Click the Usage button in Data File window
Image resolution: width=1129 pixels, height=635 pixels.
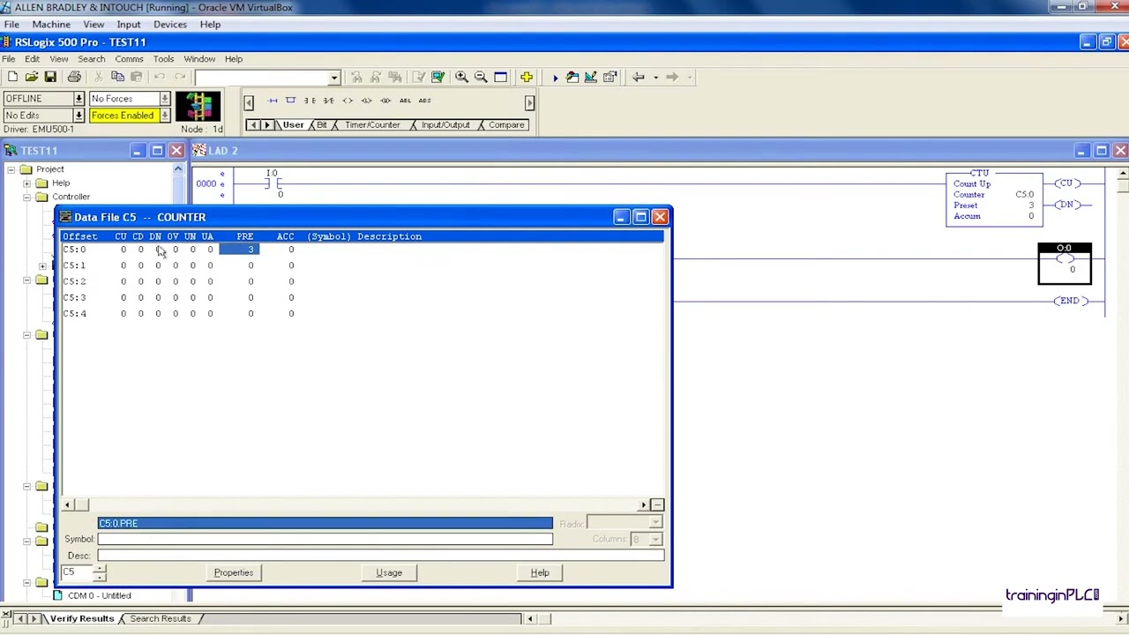[x=389, y=573]
